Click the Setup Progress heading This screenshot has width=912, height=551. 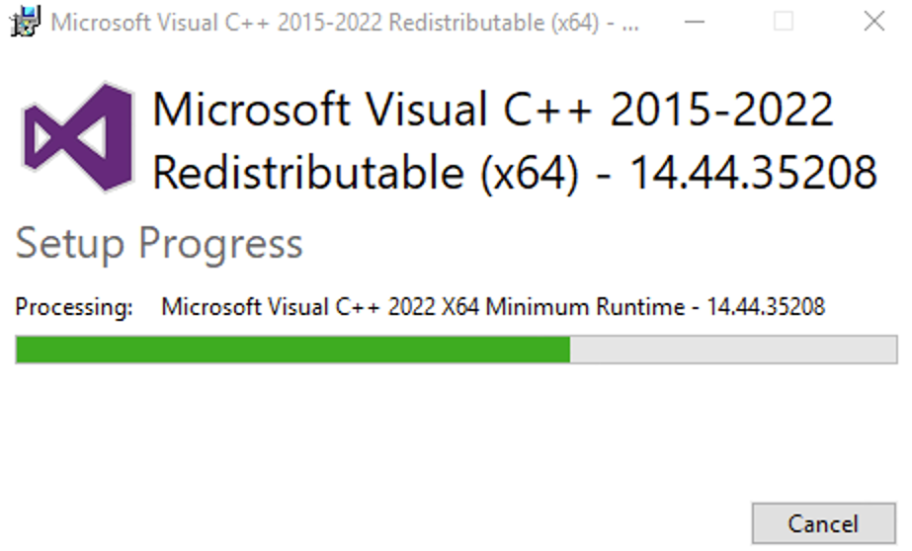[159, 243]
